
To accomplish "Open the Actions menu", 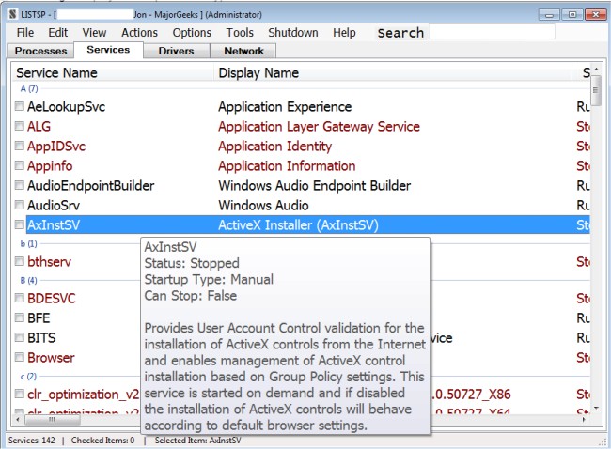I will 139,32.
